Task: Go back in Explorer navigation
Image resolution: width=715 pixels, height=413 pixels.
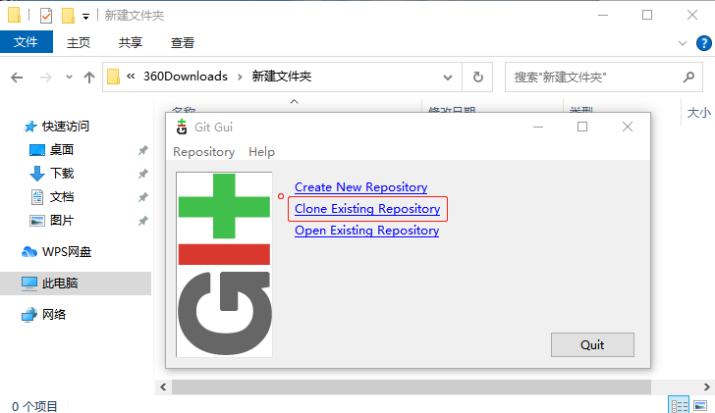Action: point(17,77)
